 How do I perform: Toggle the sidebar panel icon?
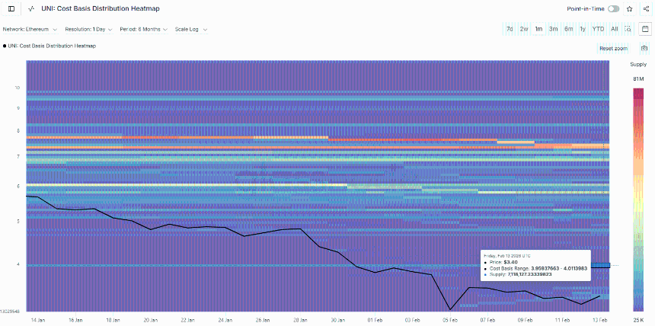tap(11, 10)
